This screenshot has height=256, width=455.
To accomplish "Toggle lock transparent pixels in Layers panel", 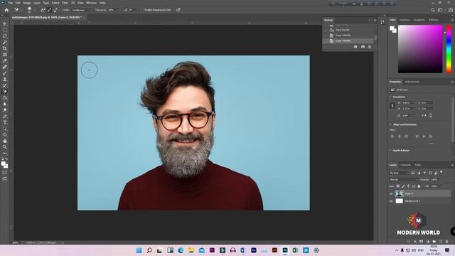I will [x=398, y=186].
